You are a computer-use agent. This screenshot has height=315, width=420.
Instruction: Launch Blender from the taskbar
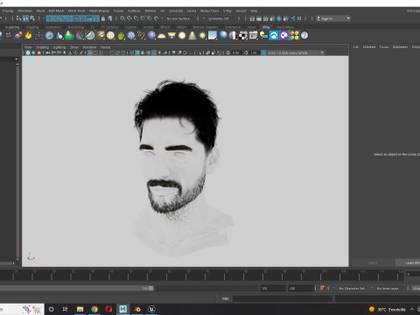137,309
